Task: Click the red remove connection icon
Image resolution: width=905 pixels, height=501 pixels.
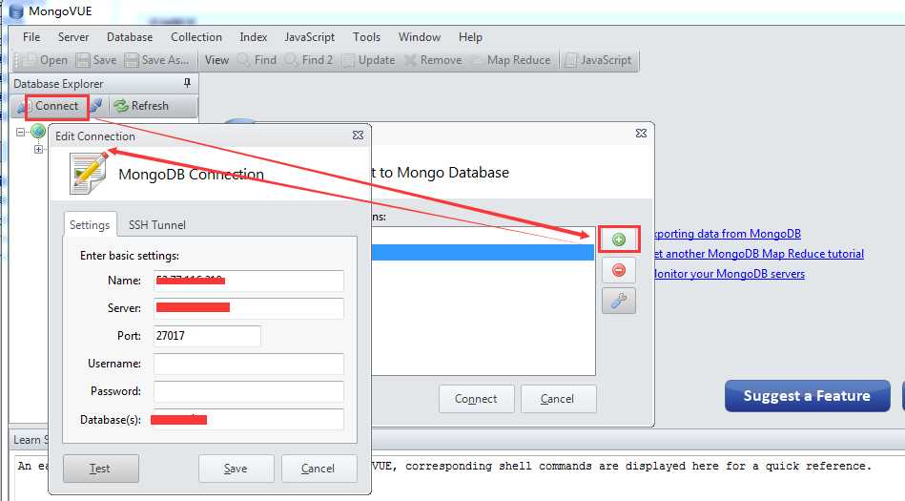Action: click(x=619, y=270)
